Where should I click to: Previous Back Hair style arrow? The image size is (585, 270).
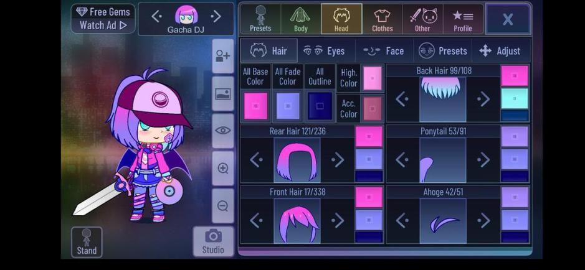(402, 100)
